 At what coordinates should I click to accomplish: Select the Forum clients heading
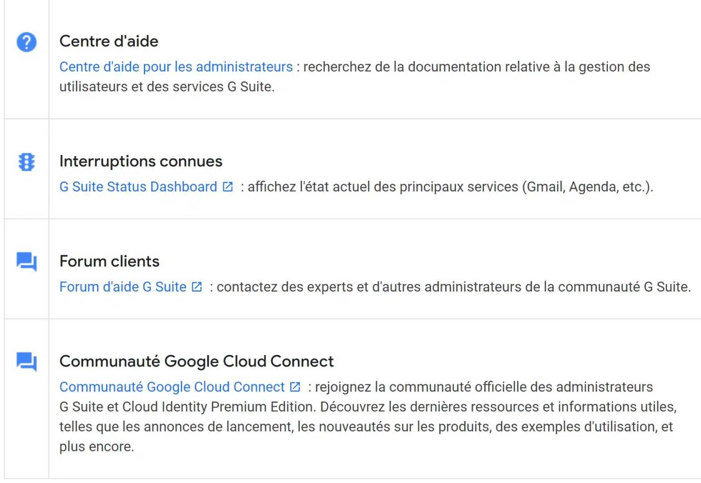[x=109, y=261]
